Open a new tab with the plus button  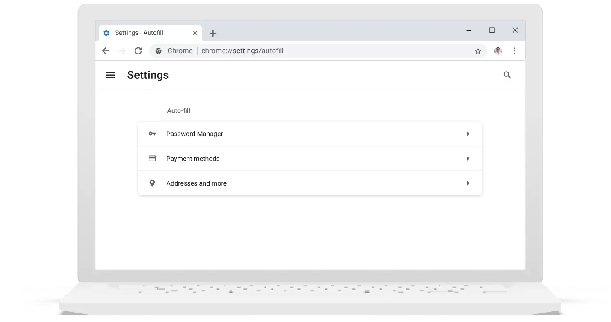coord(213,34)
